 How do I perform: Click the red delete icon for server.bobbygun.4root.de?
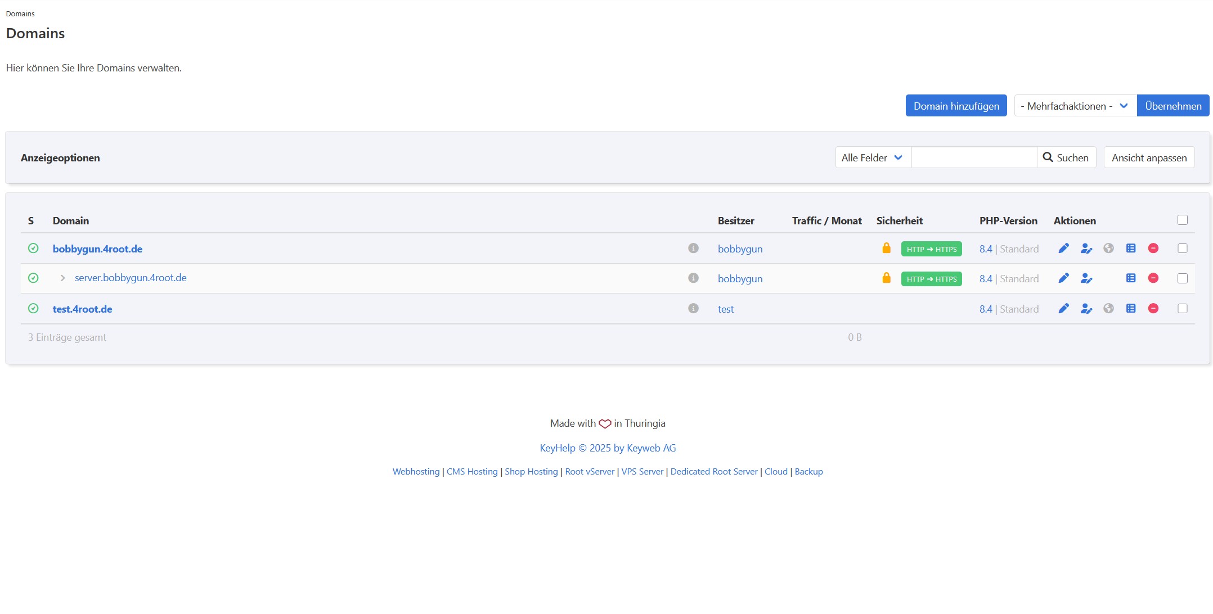(x=1153, y=278)
